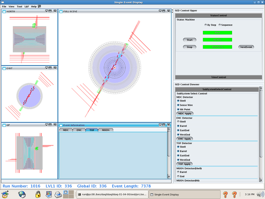
Task: Enable the EMC Detector Shell option
Action: tap(178, 122)
